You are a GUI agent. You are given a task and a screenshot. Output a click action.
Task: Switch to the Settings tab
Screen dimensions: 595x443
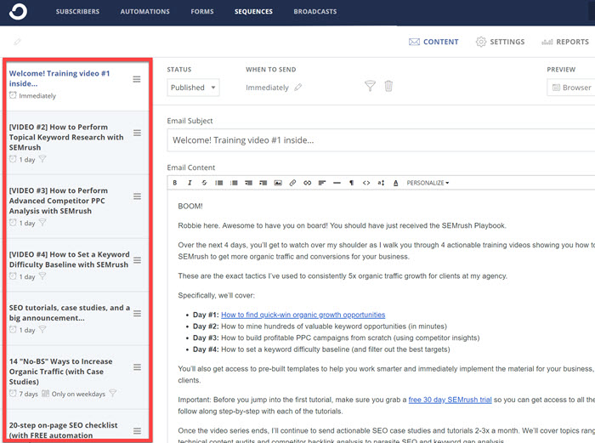(x=500, y=42)
